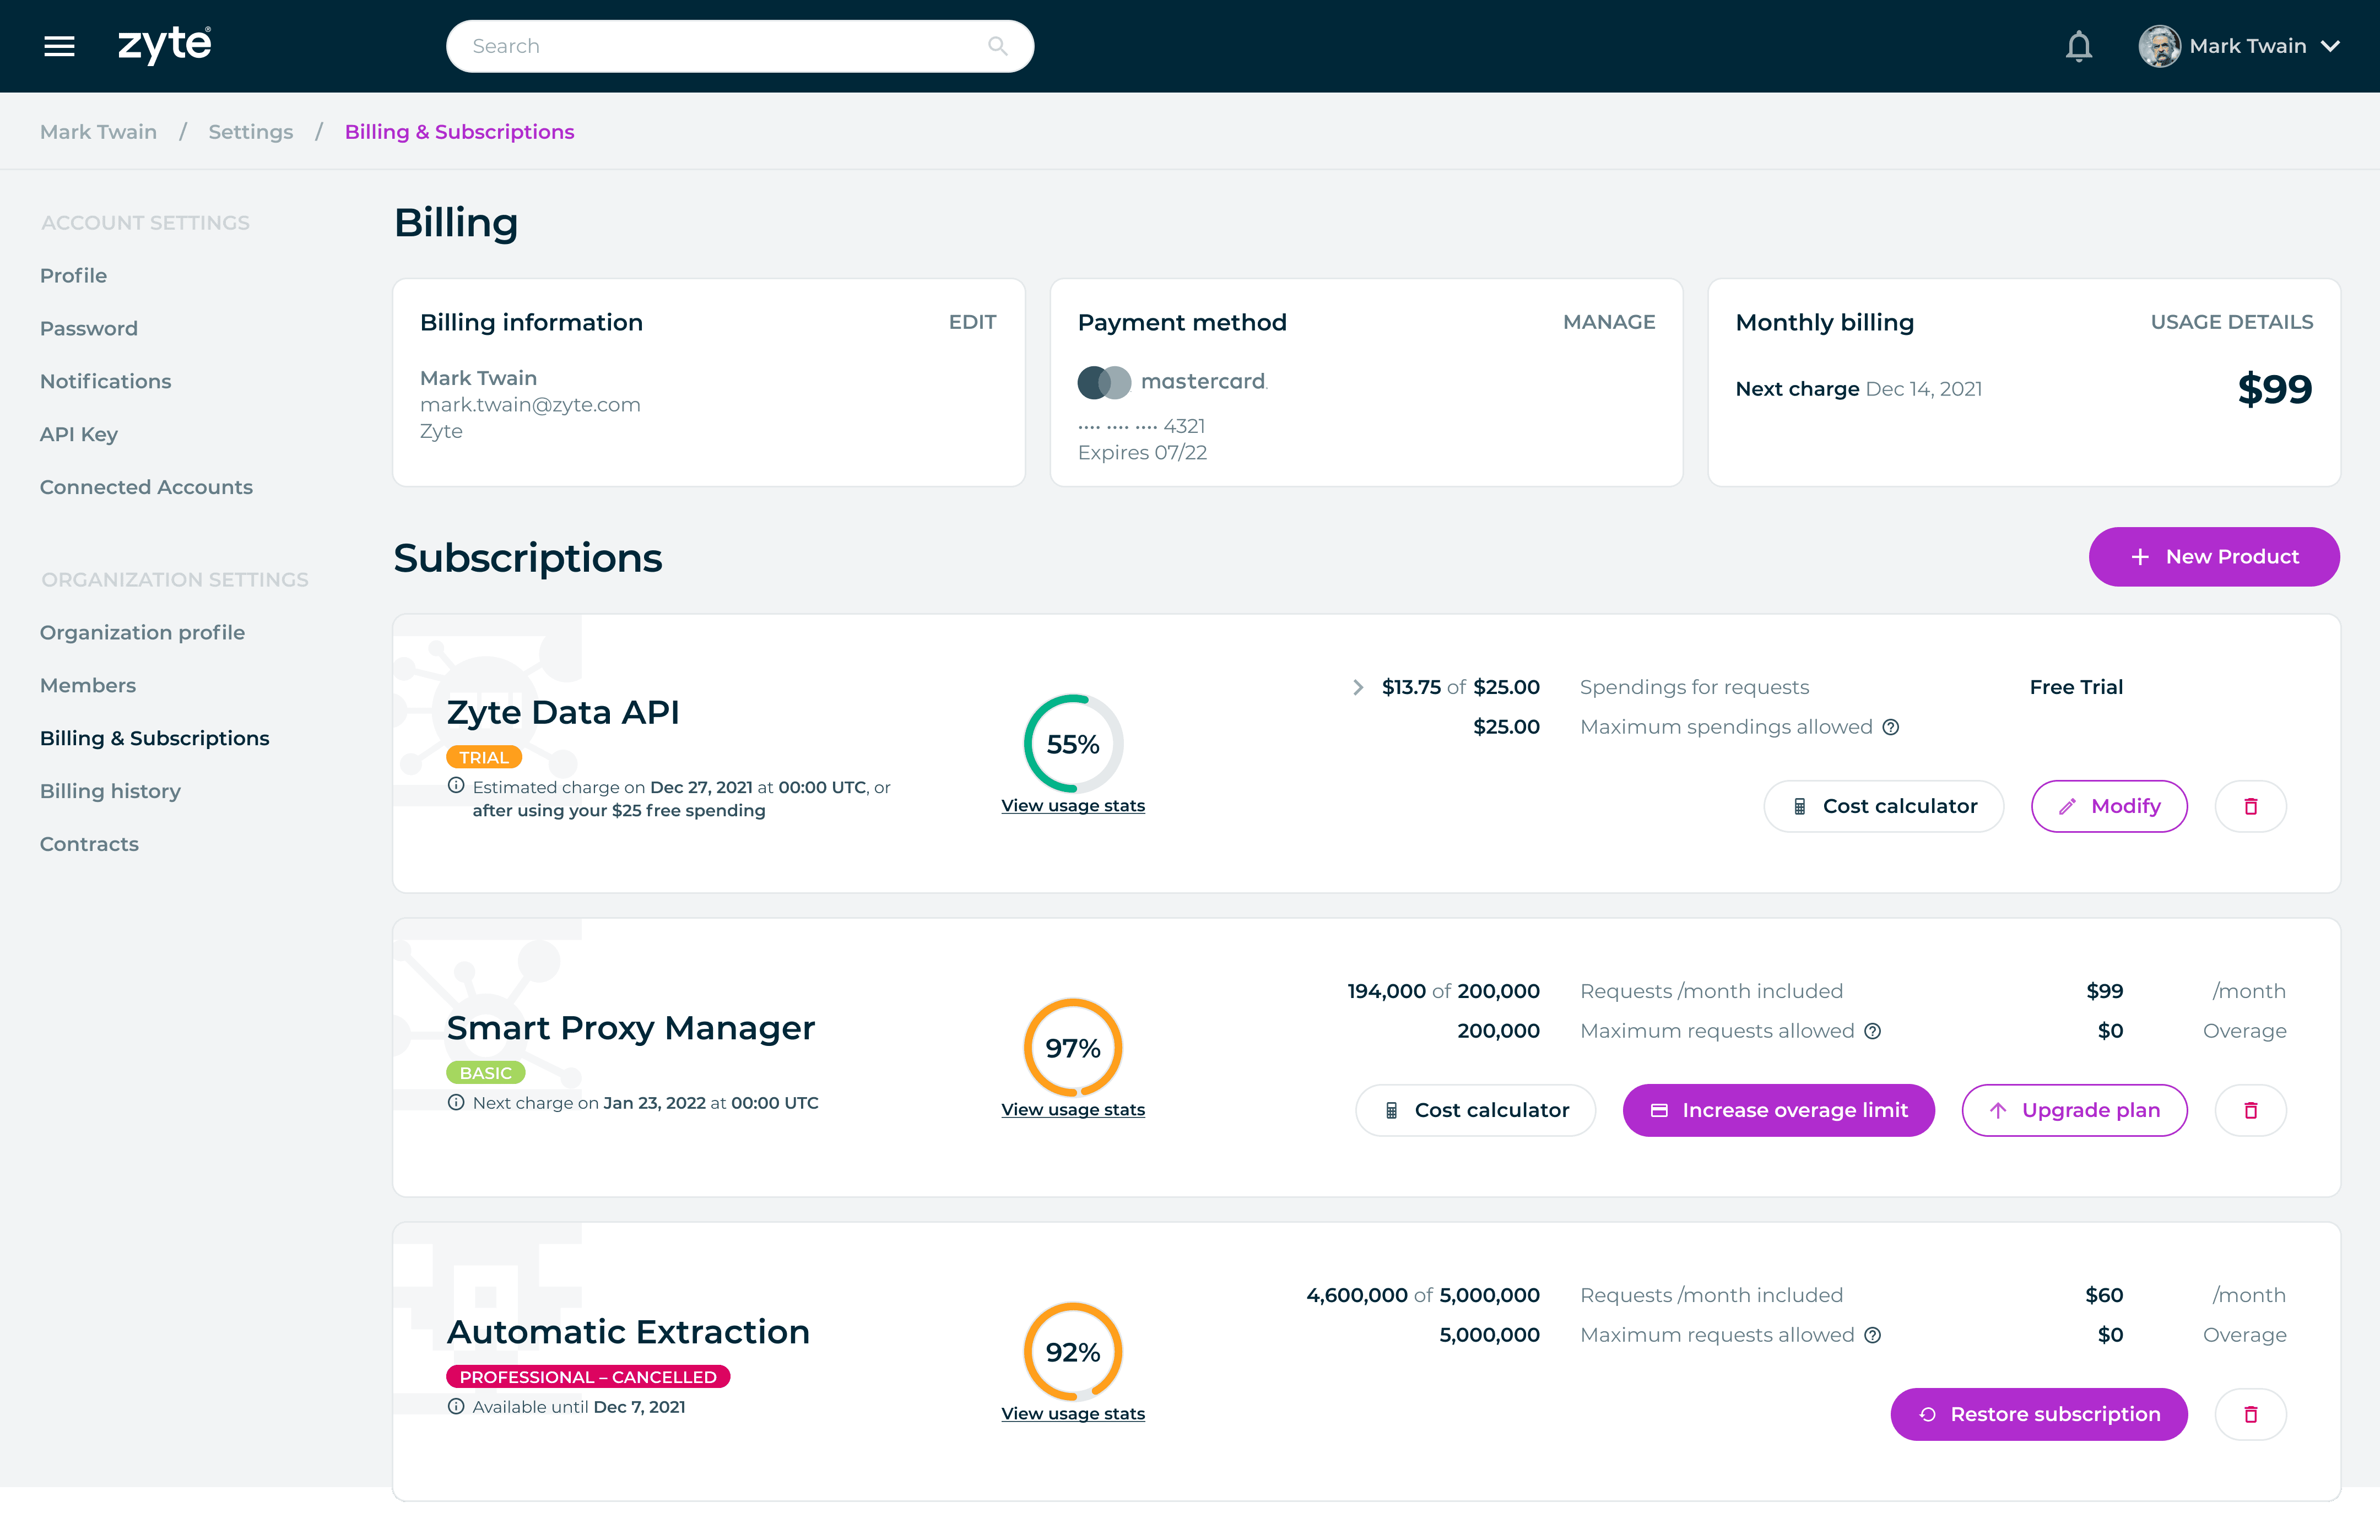Click Mark Twain avatar picture
This screenshot has width=2380, height=1540.
[2159, 46]
